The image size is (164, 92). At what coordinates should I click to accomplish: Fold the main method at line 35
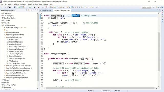pyautogui.click(x=43, y=59)
